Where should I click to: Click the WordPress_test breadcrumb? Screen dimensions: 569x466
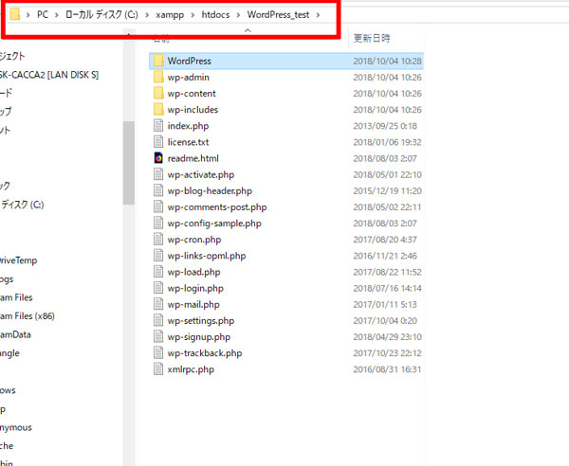pyautogui.click(x=278, y=14)
